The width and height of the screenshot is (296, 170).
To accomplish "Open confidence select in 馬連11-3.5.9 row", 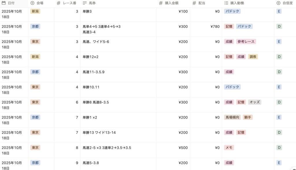I will 279,72.
